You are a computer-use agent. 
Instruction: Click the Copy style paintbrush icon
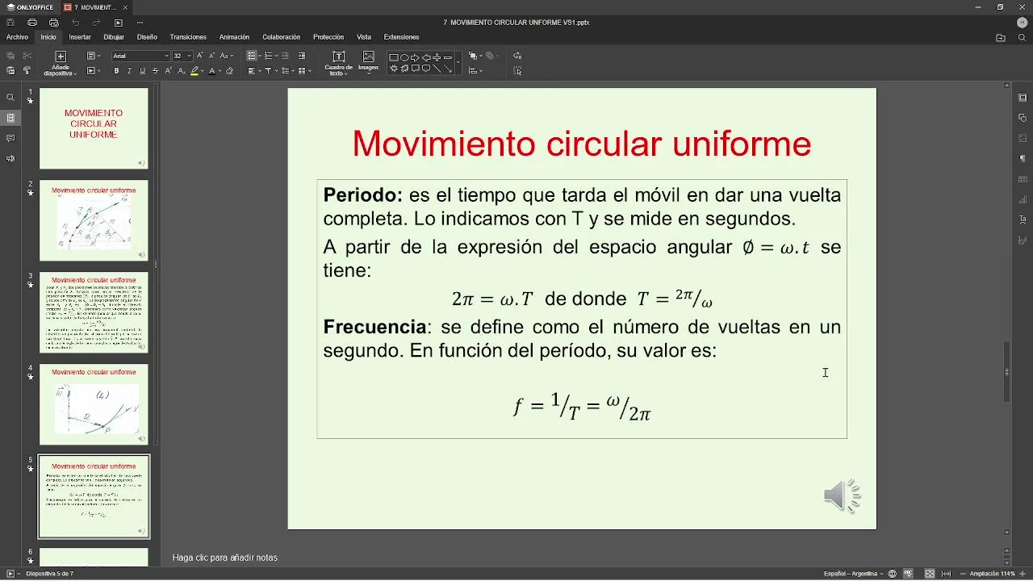(27, 71)
